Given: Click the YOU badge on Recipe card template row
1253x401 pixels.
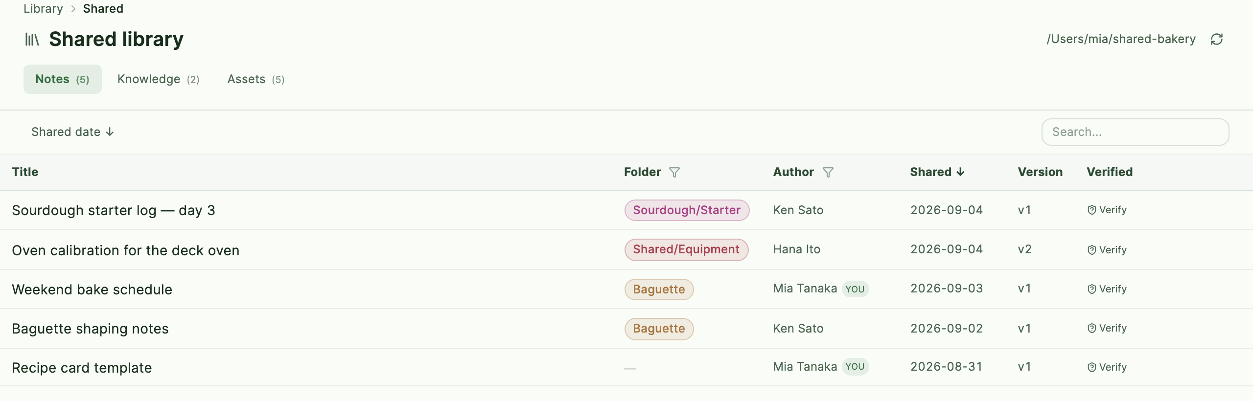Looking at the screenshot, I should [x=855, y=367].
